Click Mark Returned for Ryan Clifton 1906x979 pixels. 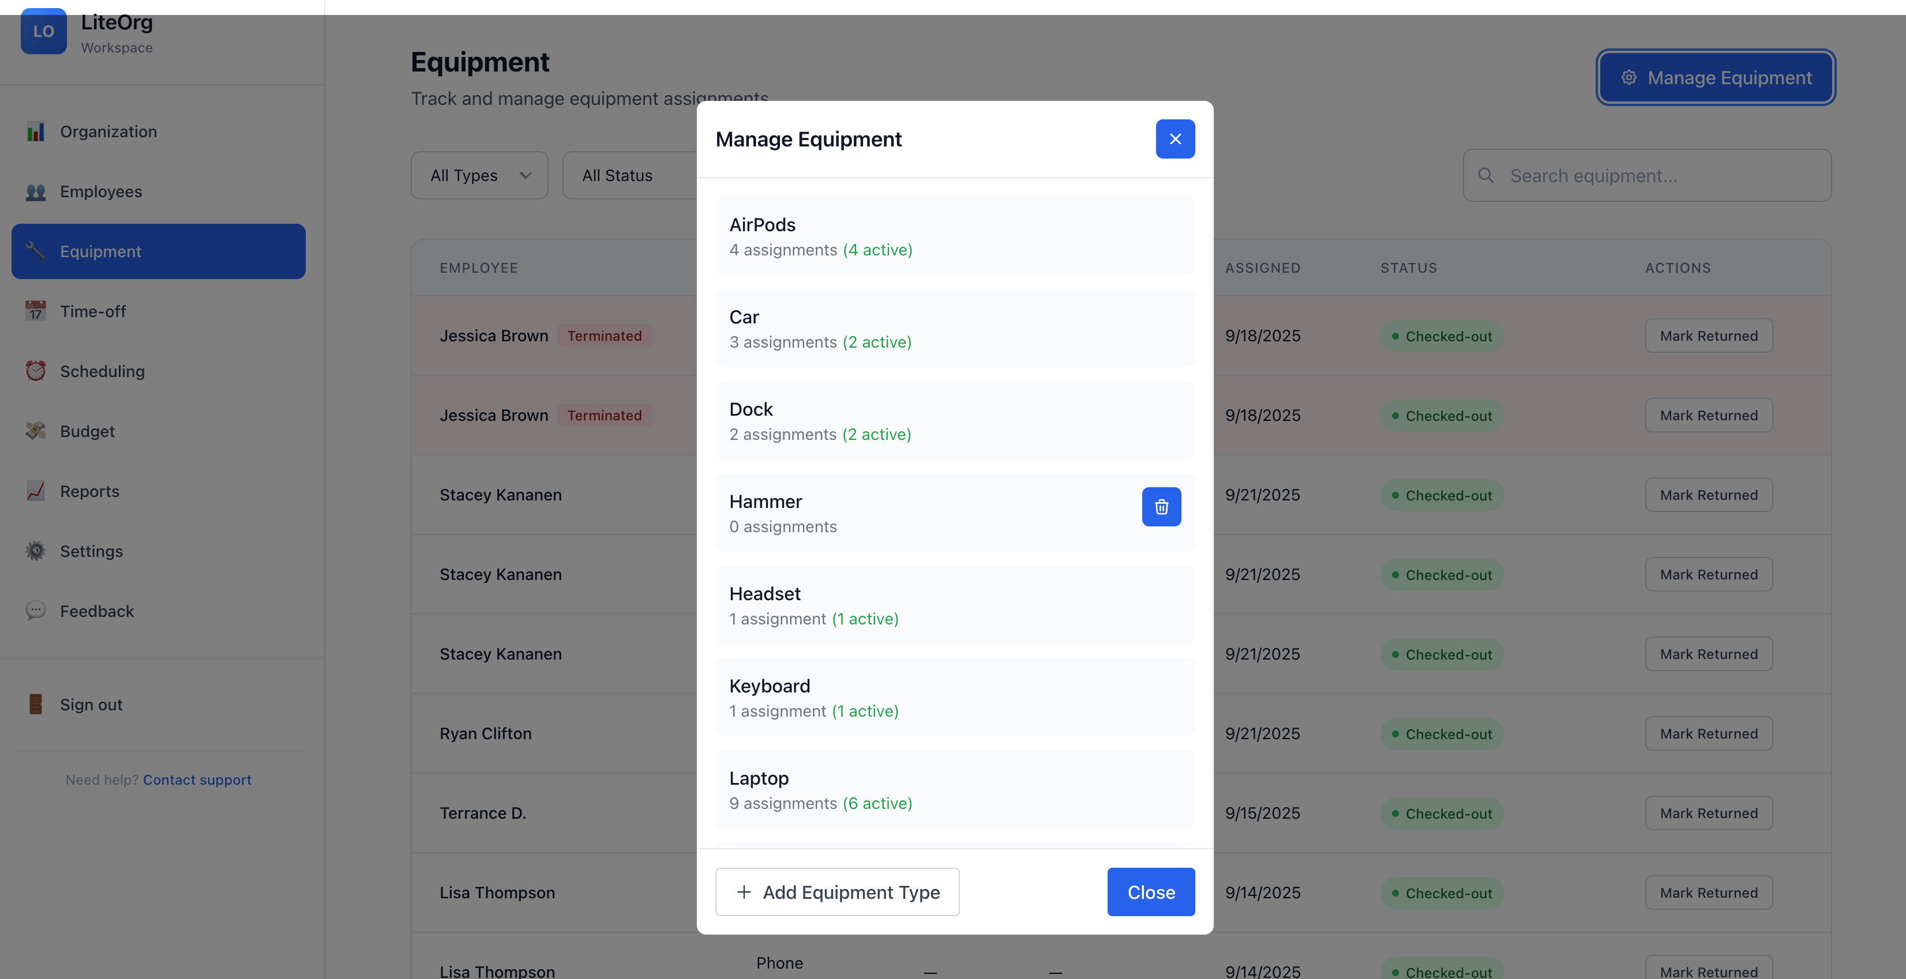click(1708, 733)
